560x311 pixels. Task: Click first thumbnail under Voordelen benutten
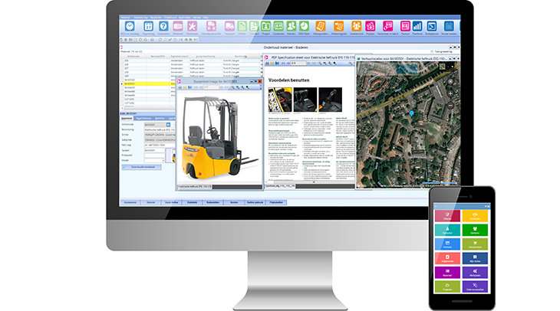[280, 100]
